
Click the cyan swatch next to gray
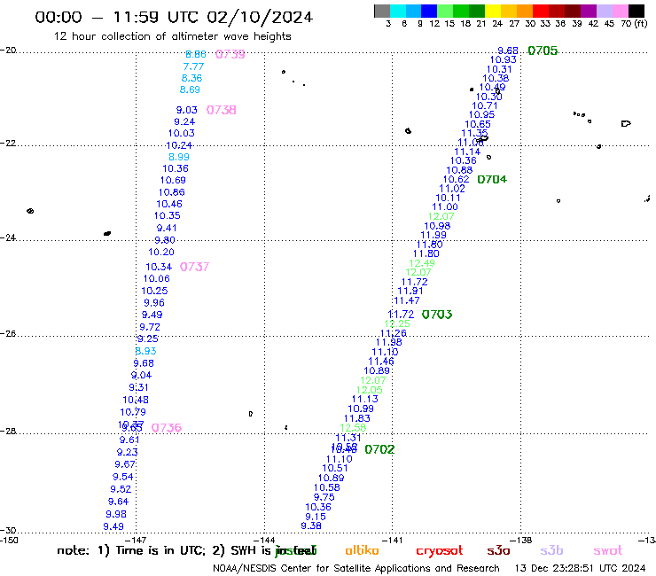[x=398, y=11]
